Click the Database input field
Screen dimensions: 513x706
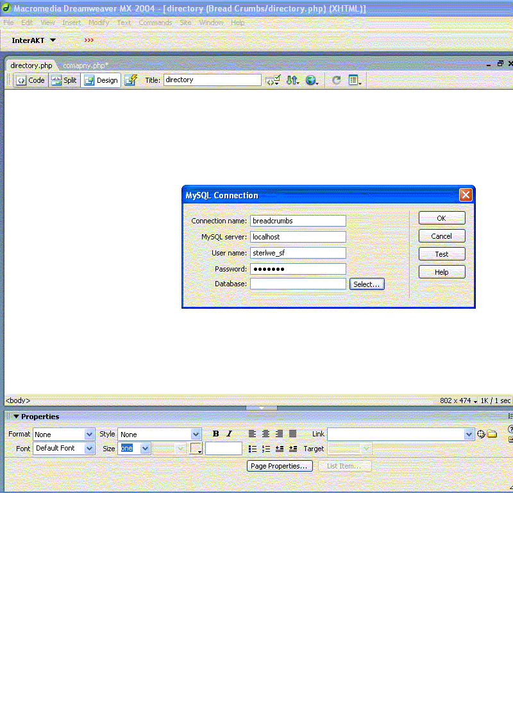(298, 284)
